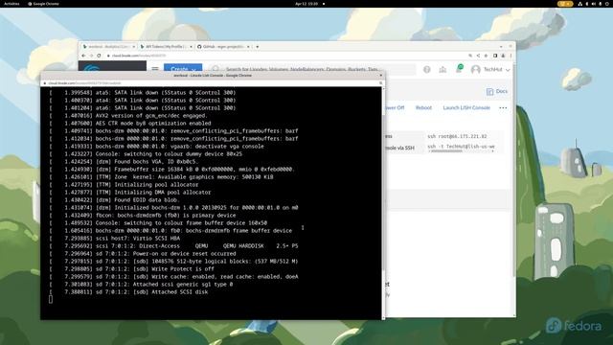Image resolution: width=613 pixels, height=345 pixels.
Task: Click the terminal cursor at console bottom
Action: tap(51, 299)
